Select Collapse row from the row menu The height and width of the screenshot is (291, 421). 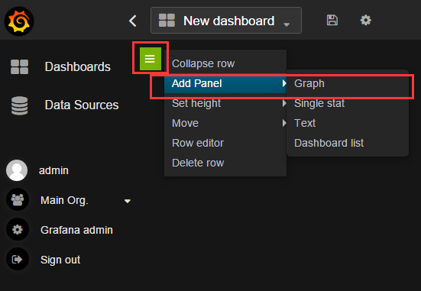(x=225, y=63)
